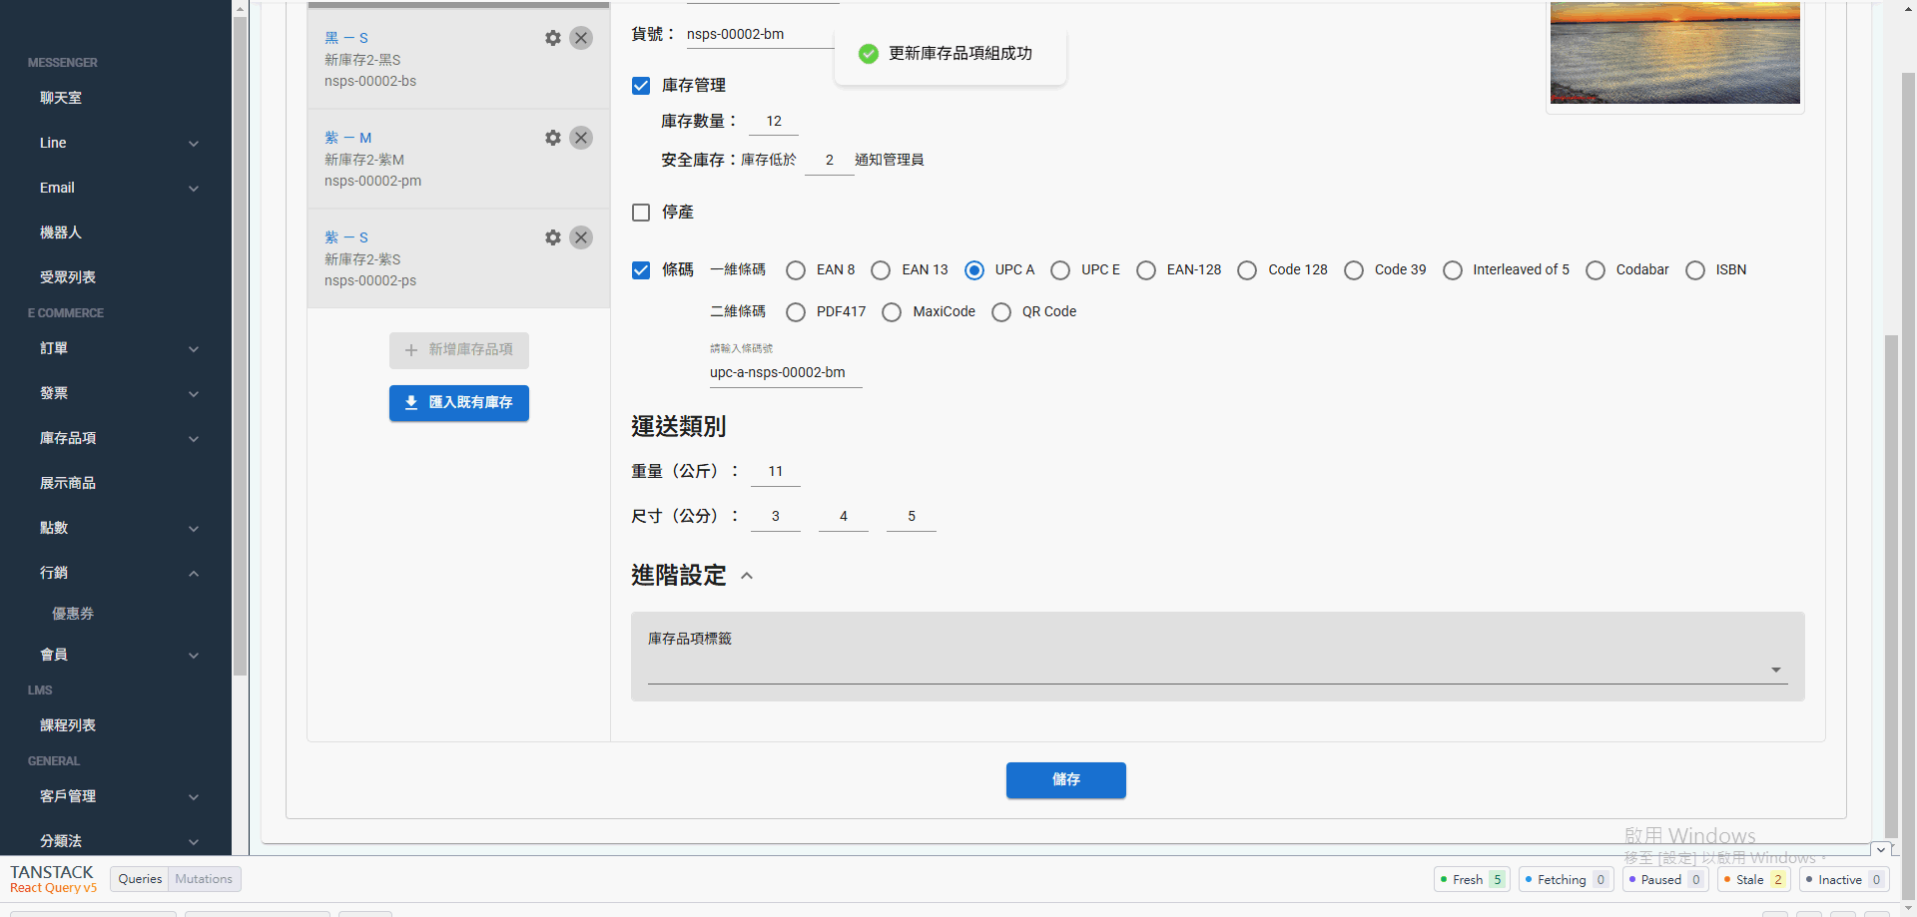
Task: Filter queries by Fresh status
Action: click(x=1472, y=880)
